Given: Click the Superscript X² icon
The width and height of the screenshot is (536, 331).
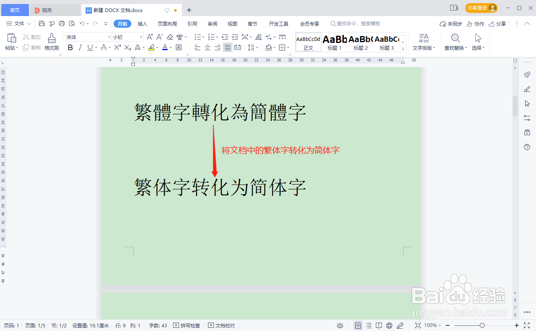Looking at the screenshot, I should pos(117,47).
